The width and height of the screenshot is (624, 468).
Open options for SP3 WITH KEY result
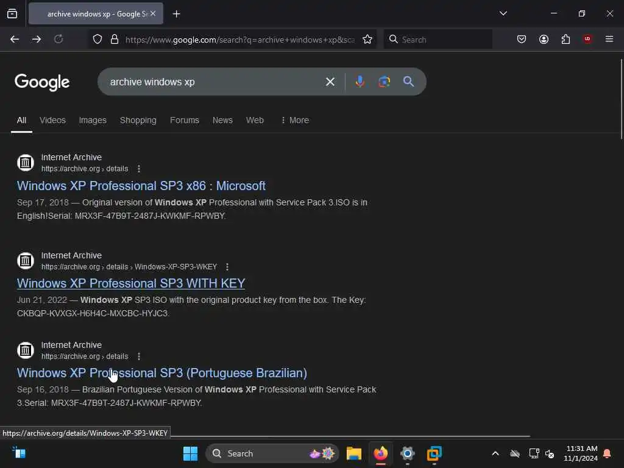pyautogui.click(x=227, y=267)
